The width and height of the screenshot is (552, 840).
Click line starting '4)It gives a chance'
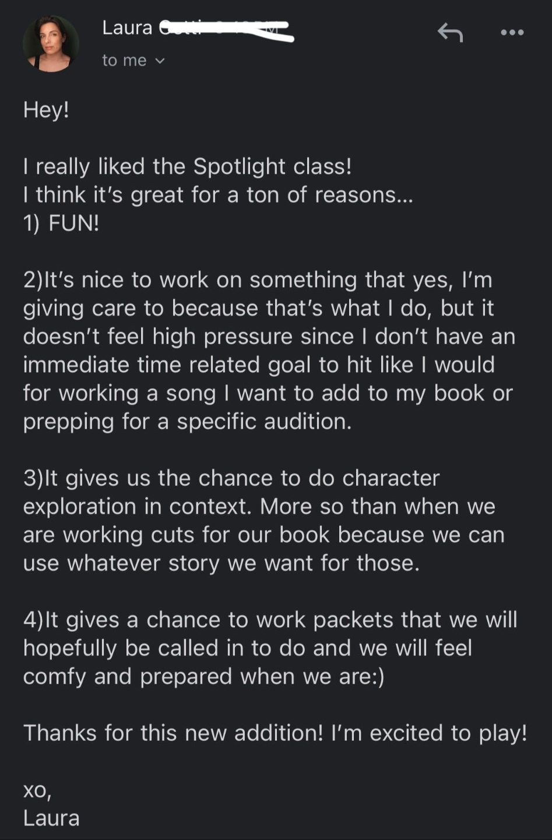(x=270, y=619)
